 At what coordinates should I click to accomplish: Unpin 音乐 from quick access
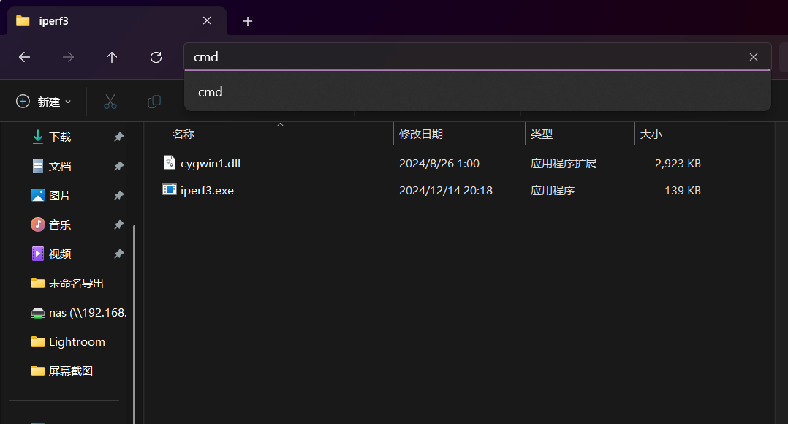118,224
